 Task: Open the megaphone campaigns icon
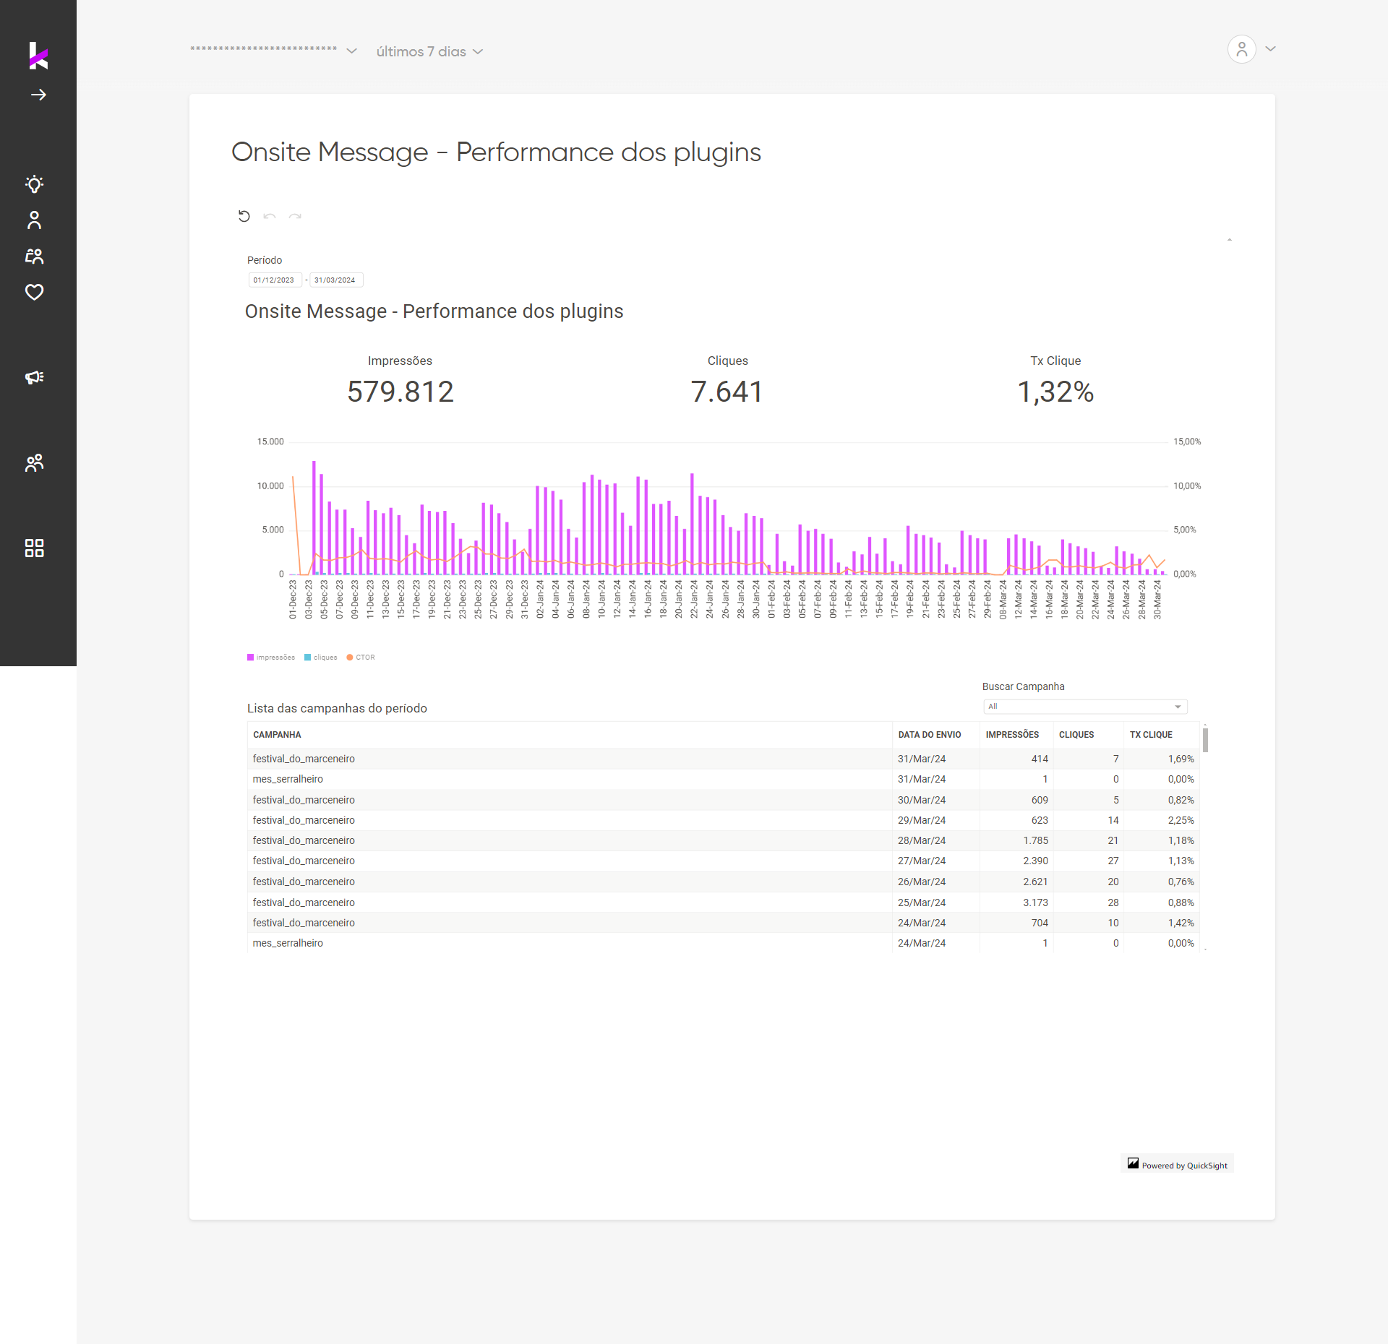click(x=34, y=377)
